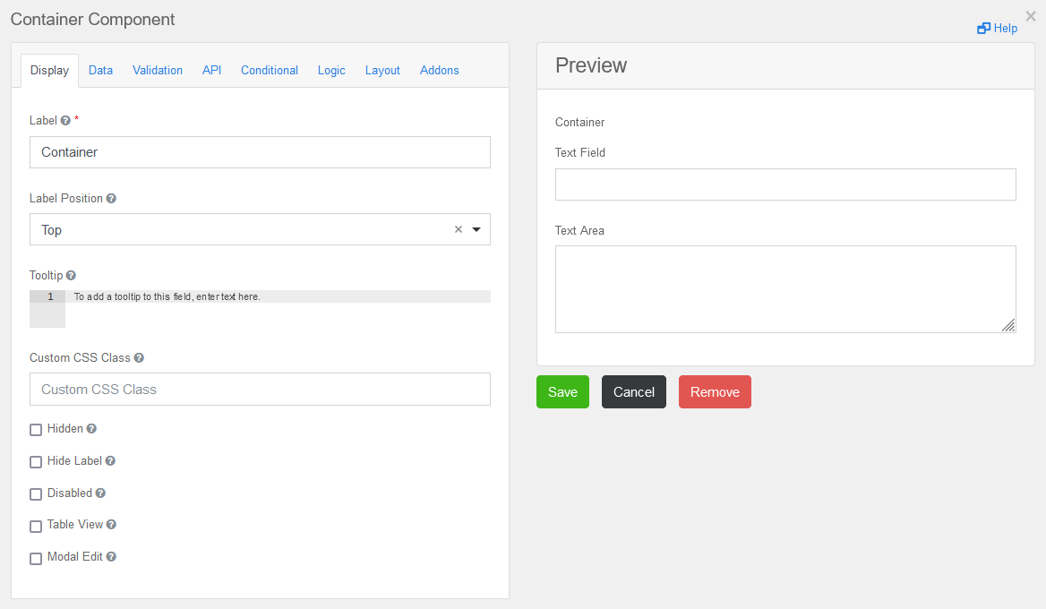Click the Container label in preview

click(579, 123)
